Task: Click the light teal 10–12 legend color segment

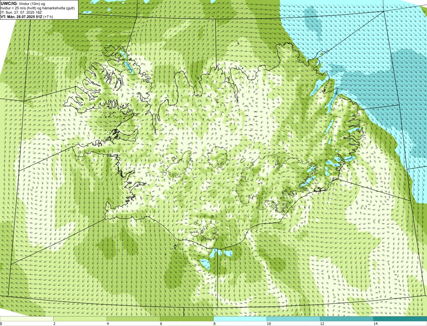Action: [x=294, y=319]
